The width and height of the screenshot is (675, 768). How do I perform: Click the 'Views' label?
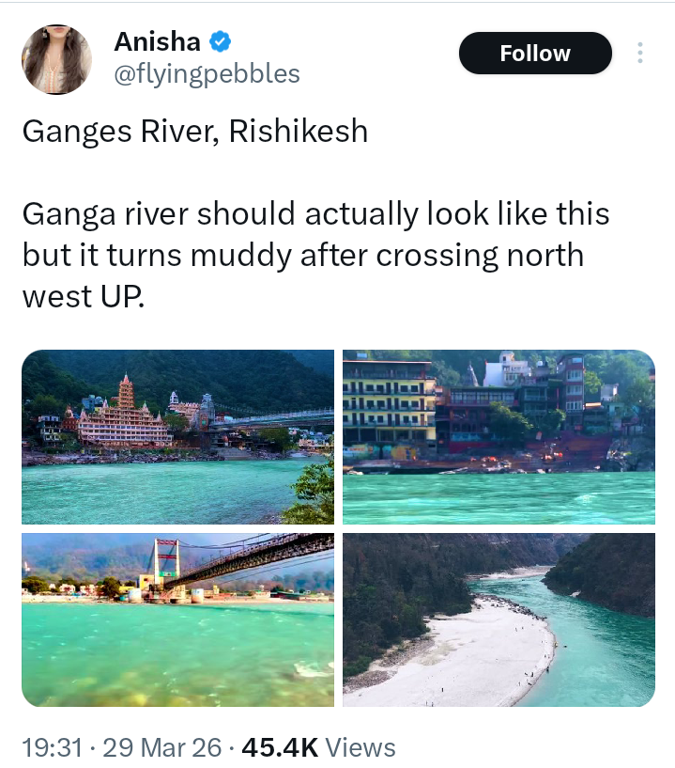(361, 747)
